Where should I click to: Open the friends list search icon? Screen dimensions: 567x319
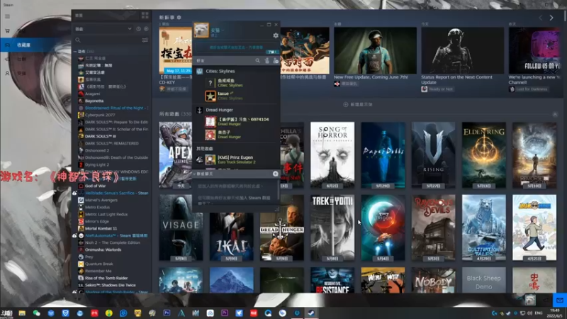coord(257,61)
